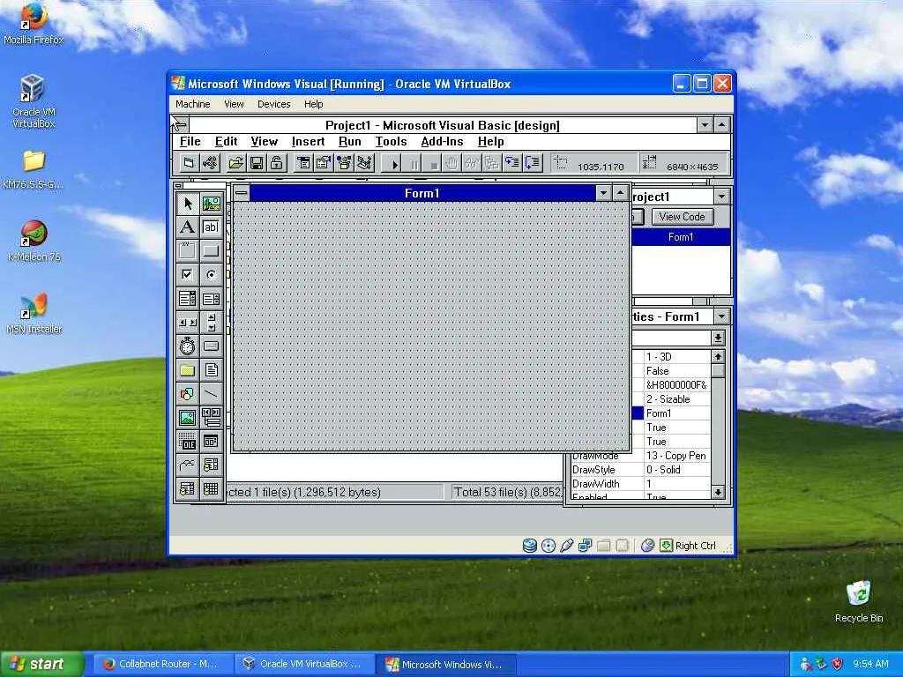The height and width of the screenshot is (677, 903).
Task: Click the Properties window toolbar icon
Action: 324,163
